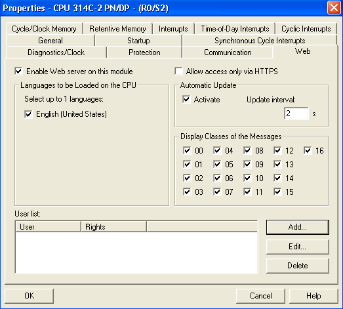
Task: Uncheck message display class 02
Action: [187, 178]
